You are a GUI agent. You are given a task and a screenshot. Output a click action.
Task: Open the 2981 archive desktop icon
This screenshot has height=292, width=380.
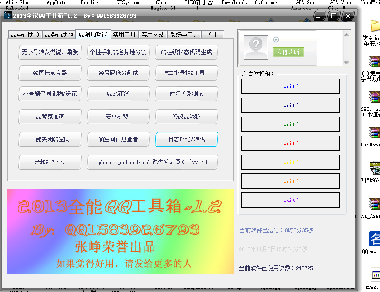click(374, 97)
